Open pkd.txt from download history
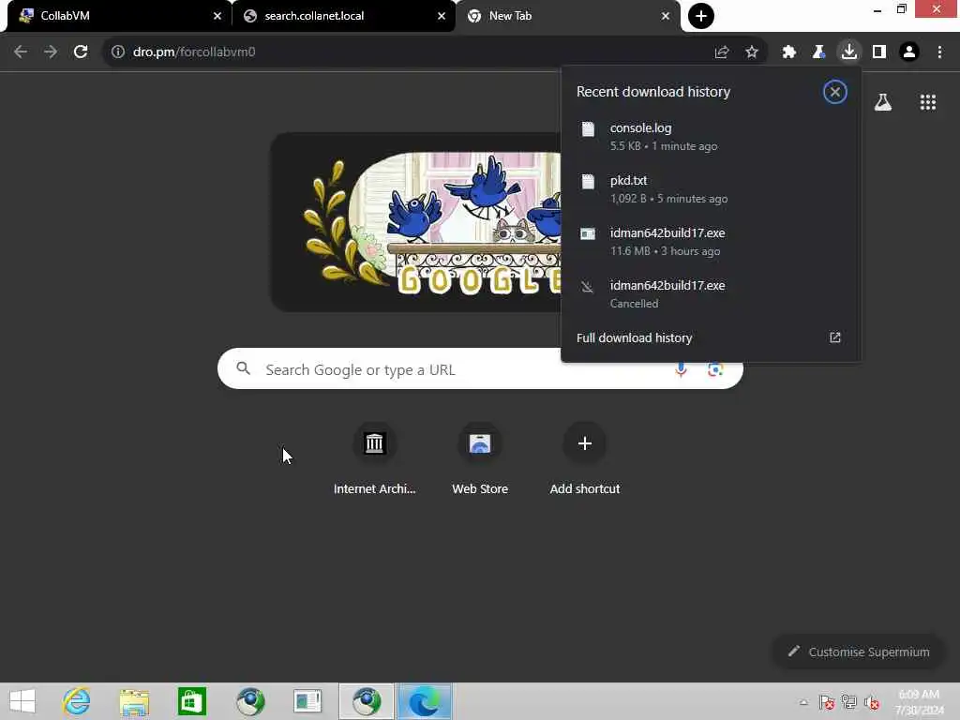The image size is (960, 720). 711,189
